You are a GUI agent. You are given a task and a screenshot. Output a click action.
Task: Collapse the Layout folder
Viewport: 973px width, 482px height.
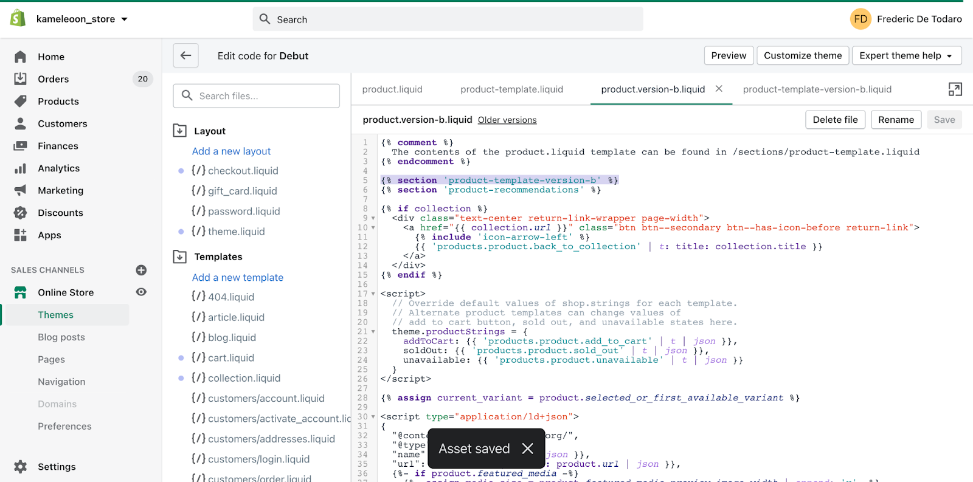(x=180, y=131)
